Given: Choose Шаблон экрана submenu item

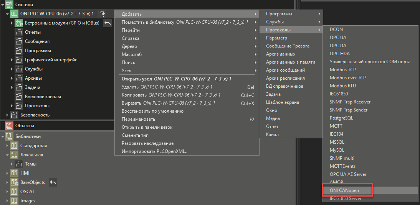Looking at the screenshot, I should pos(291,102).
